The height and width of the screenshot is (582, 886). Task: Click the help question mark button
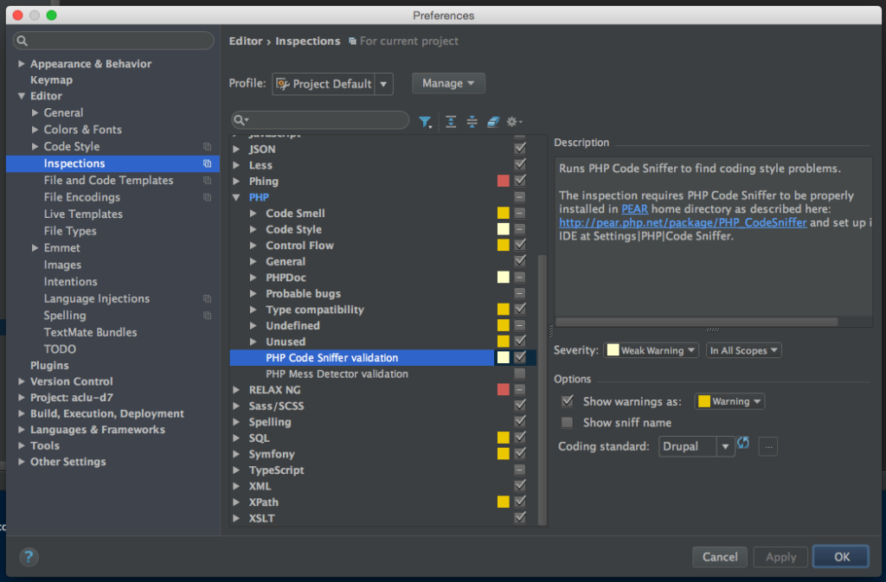(x=29, y=557)
